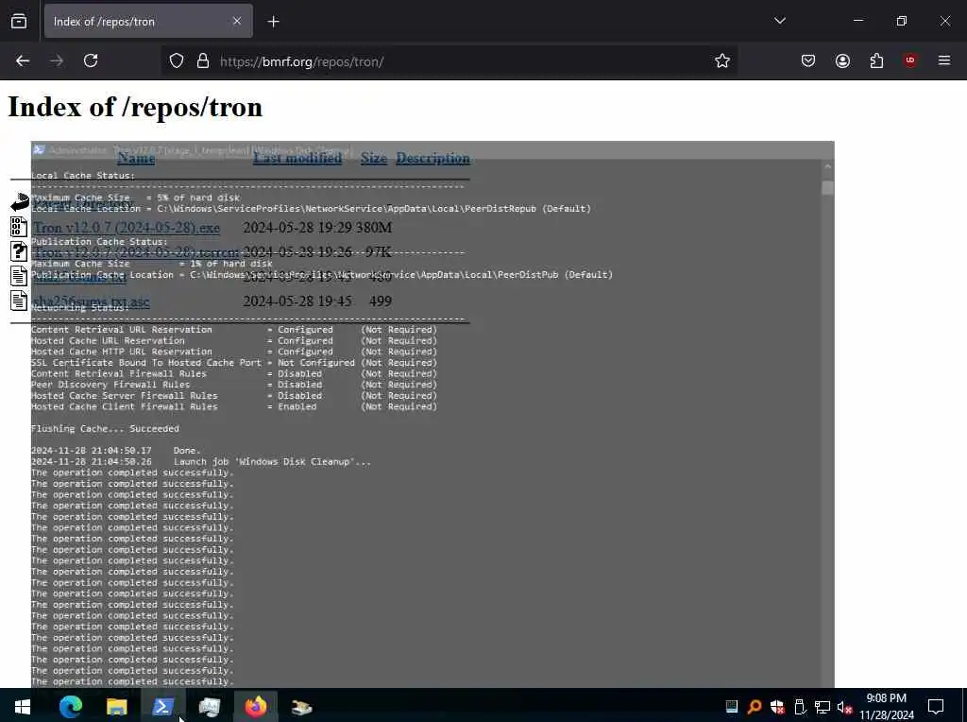Sort the listing by the Name column
The width and height of the screenshot is (967, 722).
[x=136, y=158]
